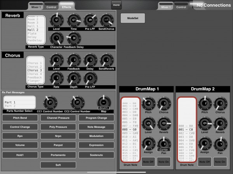
Task: Click the Reverb Level knob
Action: 56,20
